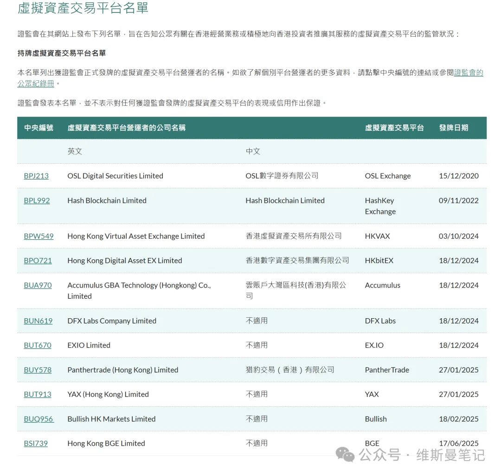Open the BUY578 central number link
The height and width of the screenshot is (475, 501).
tap(38, 370)
